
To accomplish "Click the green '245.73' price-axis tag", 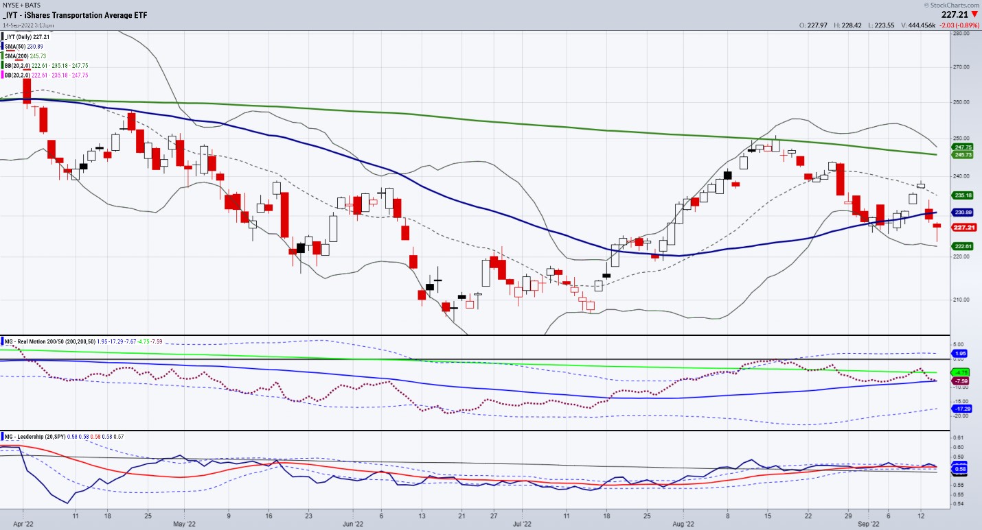I will pos(961,155).
